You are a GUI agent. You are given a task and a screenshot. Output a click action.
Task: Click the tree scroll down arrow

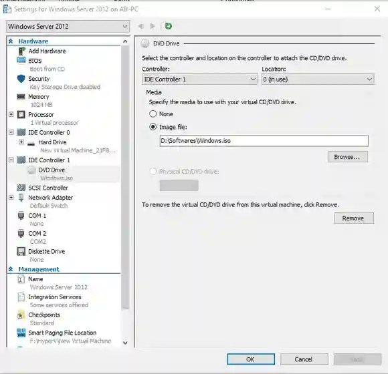click(126, 343)
